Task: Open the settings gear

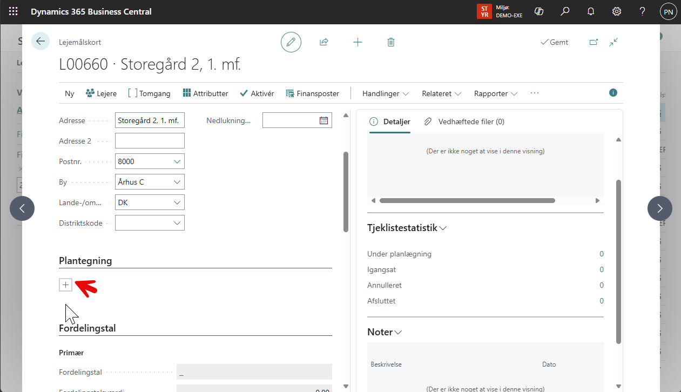Action: (x=617, y=11)
